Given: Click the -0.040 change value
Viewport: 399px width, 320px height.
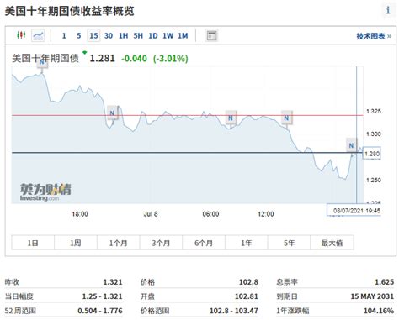Looking at the screenshot, I should pyautogui.click(x=134, y=59).
